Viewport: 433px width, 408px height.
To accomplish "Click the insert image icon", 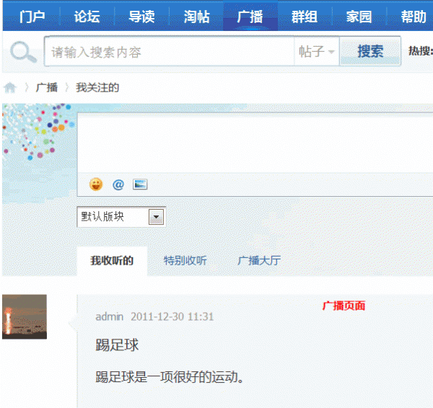I will (140, 184).
